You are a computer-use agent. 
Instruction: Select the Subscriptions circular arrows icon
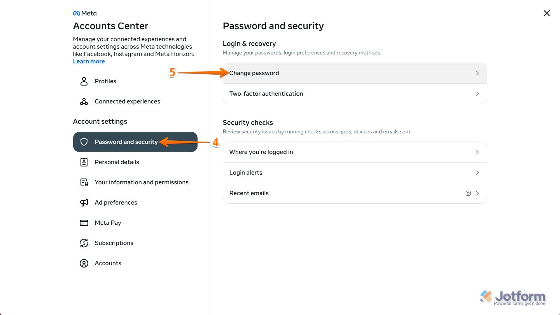[x=84, y=243]
